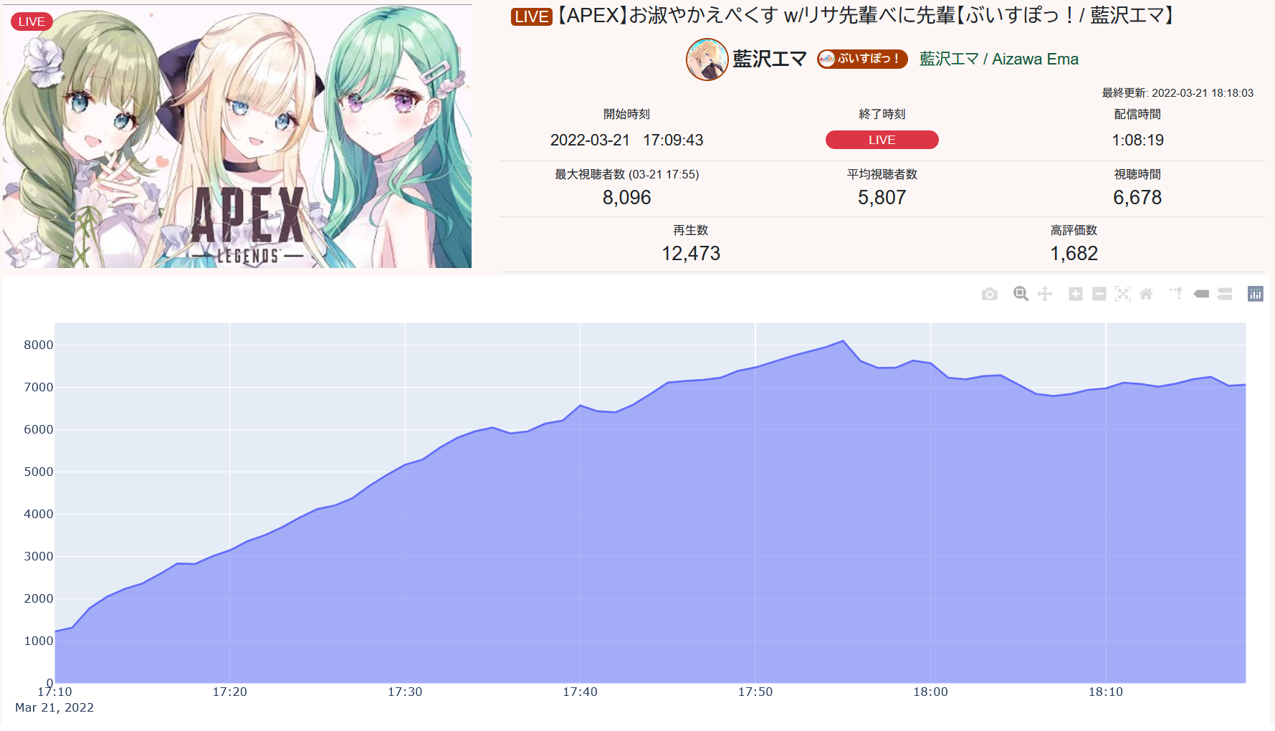
Task: Open the Plotly logo link icon
Action: pos(1256,294)
